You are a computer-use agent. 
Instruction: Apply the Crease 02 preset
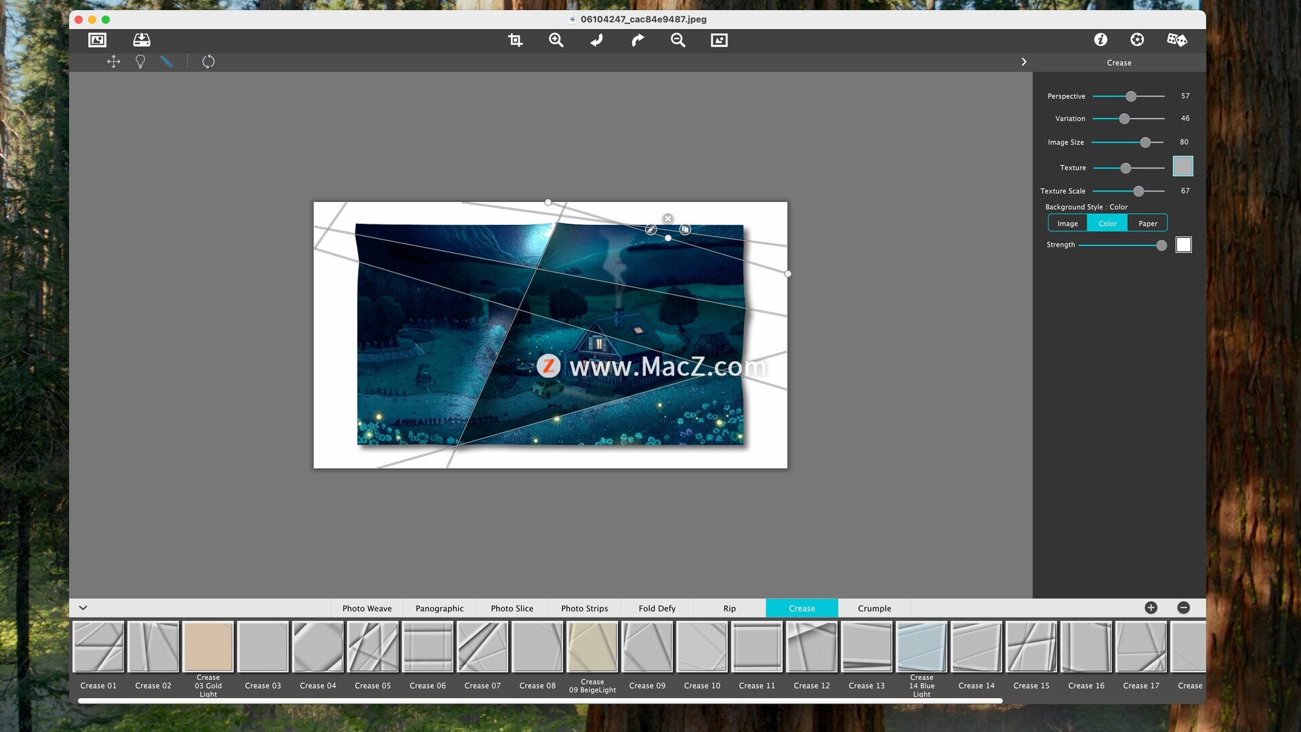point(153,647)
